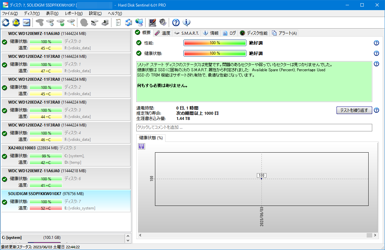Click the 100 data point on the health graph

(261, 178)
